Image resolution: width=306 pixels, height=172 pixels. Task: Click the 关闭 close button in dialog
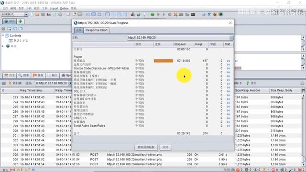pos(165,147)
